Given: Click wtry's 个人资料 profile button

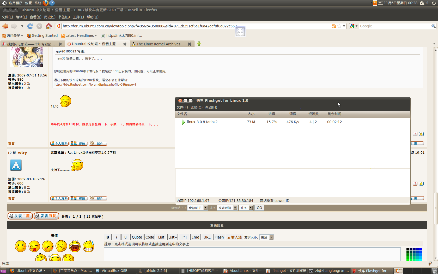Looking at the screenshot, I should [x=59, y=198].
